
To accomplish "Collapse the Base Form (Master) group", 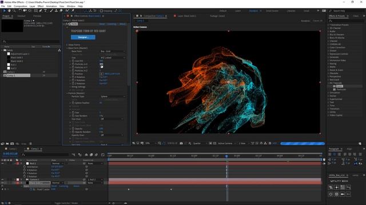I will point(67,48).
